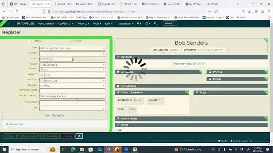Click the horizontal scrollbar at page bottom

tap(135, 144)
